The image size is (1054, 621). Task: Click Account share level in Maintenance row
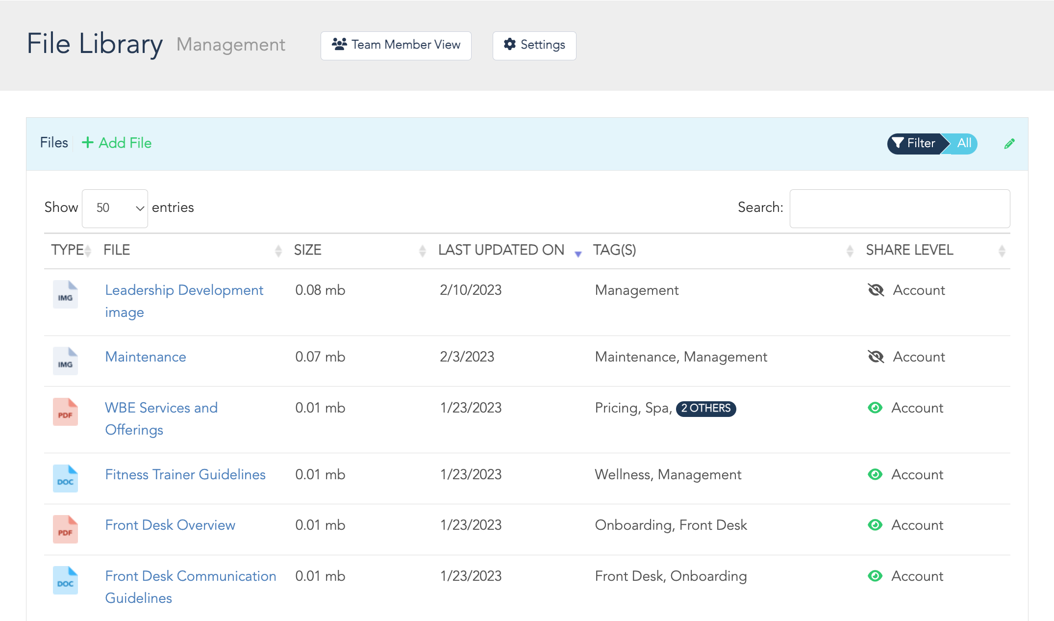coord(919,357)
